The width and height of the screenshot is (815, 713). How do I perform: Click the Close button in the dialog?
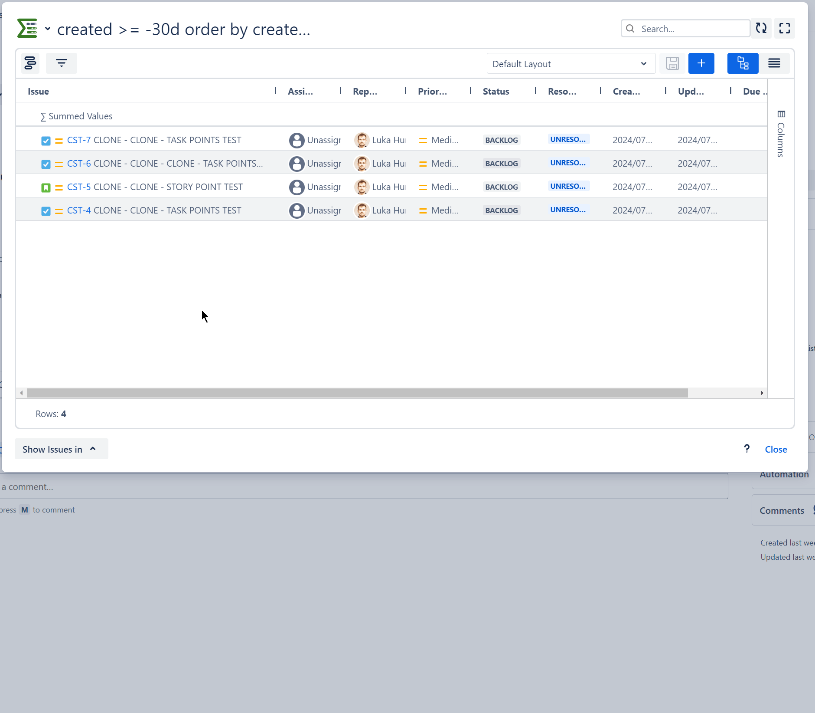(776, 450)
